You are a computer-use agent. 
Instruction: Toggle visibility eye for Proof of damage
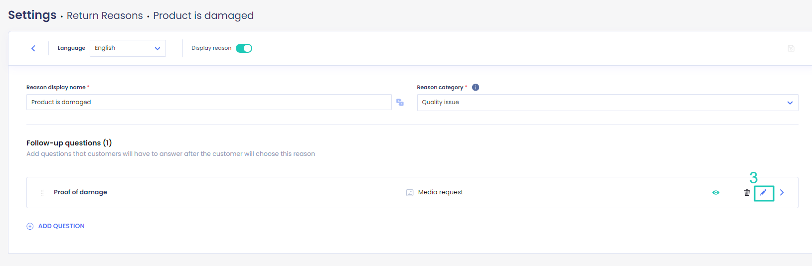(716, 192)
